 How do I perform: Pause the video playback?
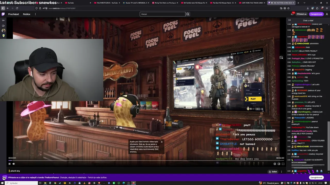click(x=10, y=164)
